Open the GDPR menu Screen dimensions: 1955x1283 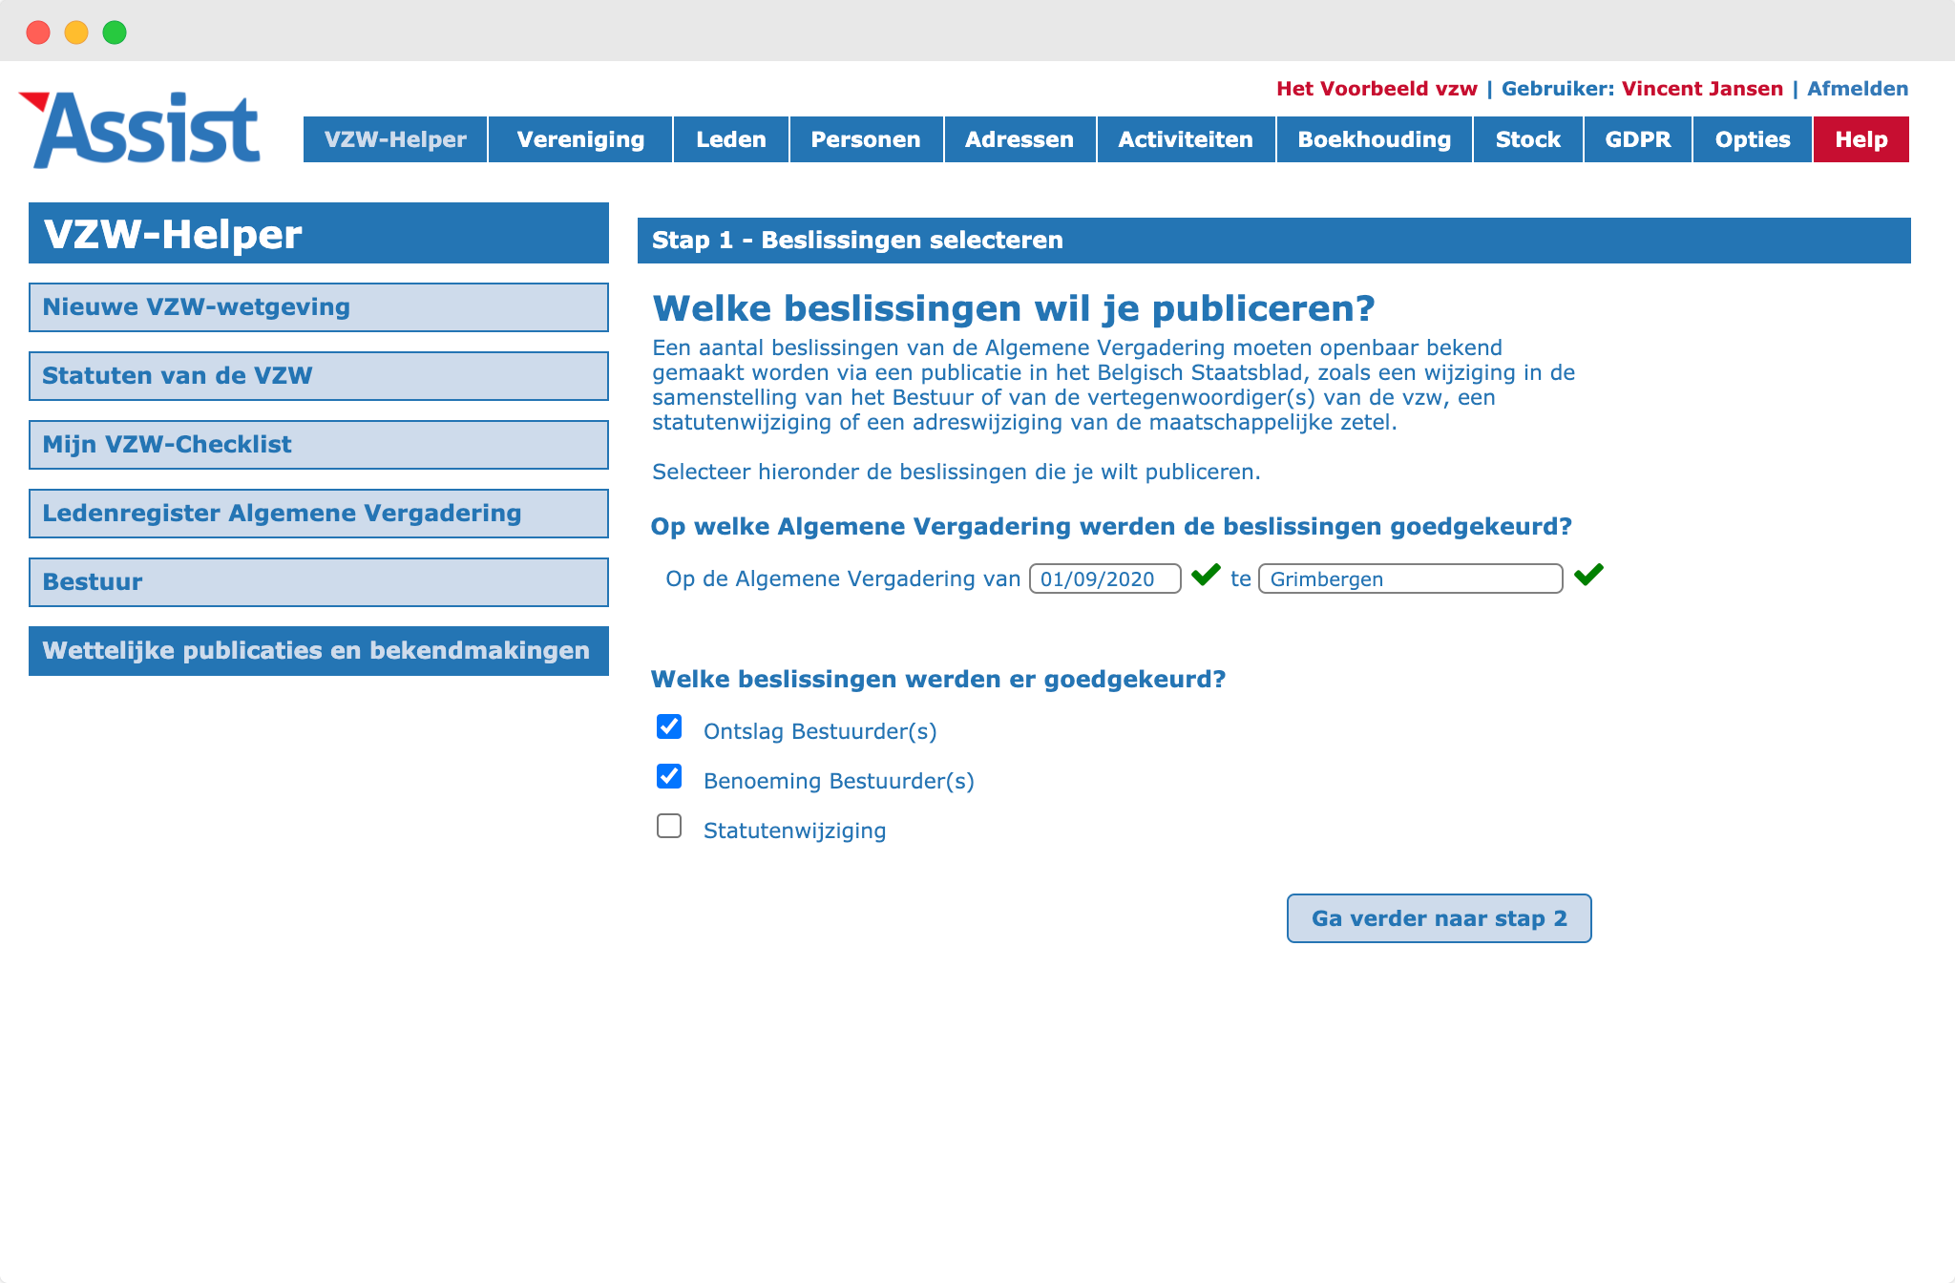pos(1638,139)
